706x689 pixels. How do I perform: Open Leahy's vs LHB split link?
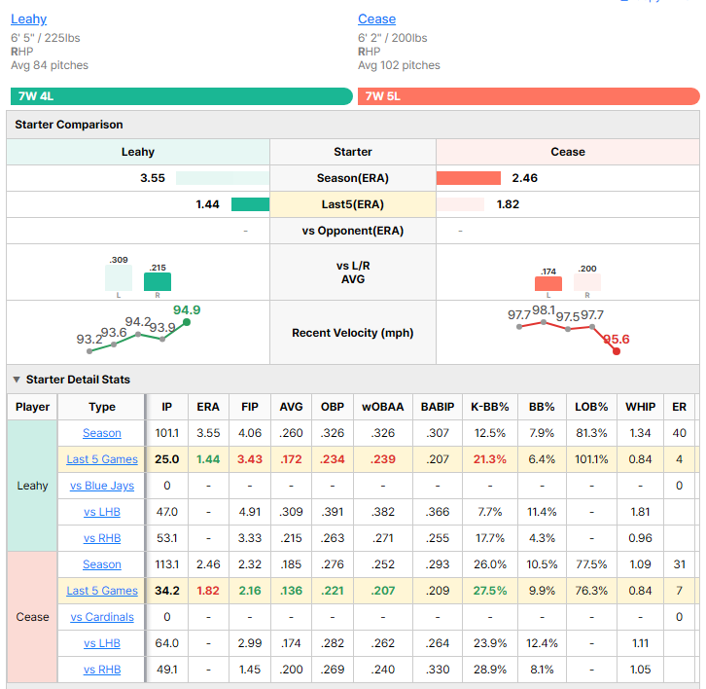point(102,512)
